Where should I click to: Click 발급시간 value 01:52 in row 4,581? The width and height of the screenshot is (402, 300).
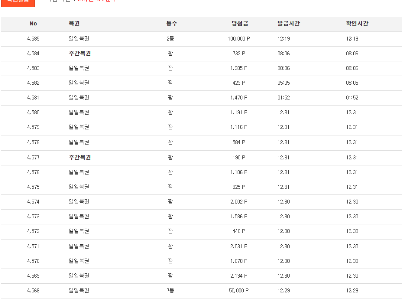[283, 98]
